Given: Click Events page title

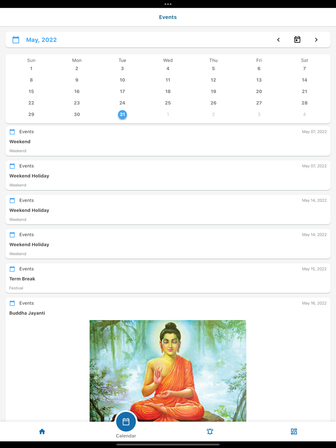Looking at the screenshot, I should point(168,17).
